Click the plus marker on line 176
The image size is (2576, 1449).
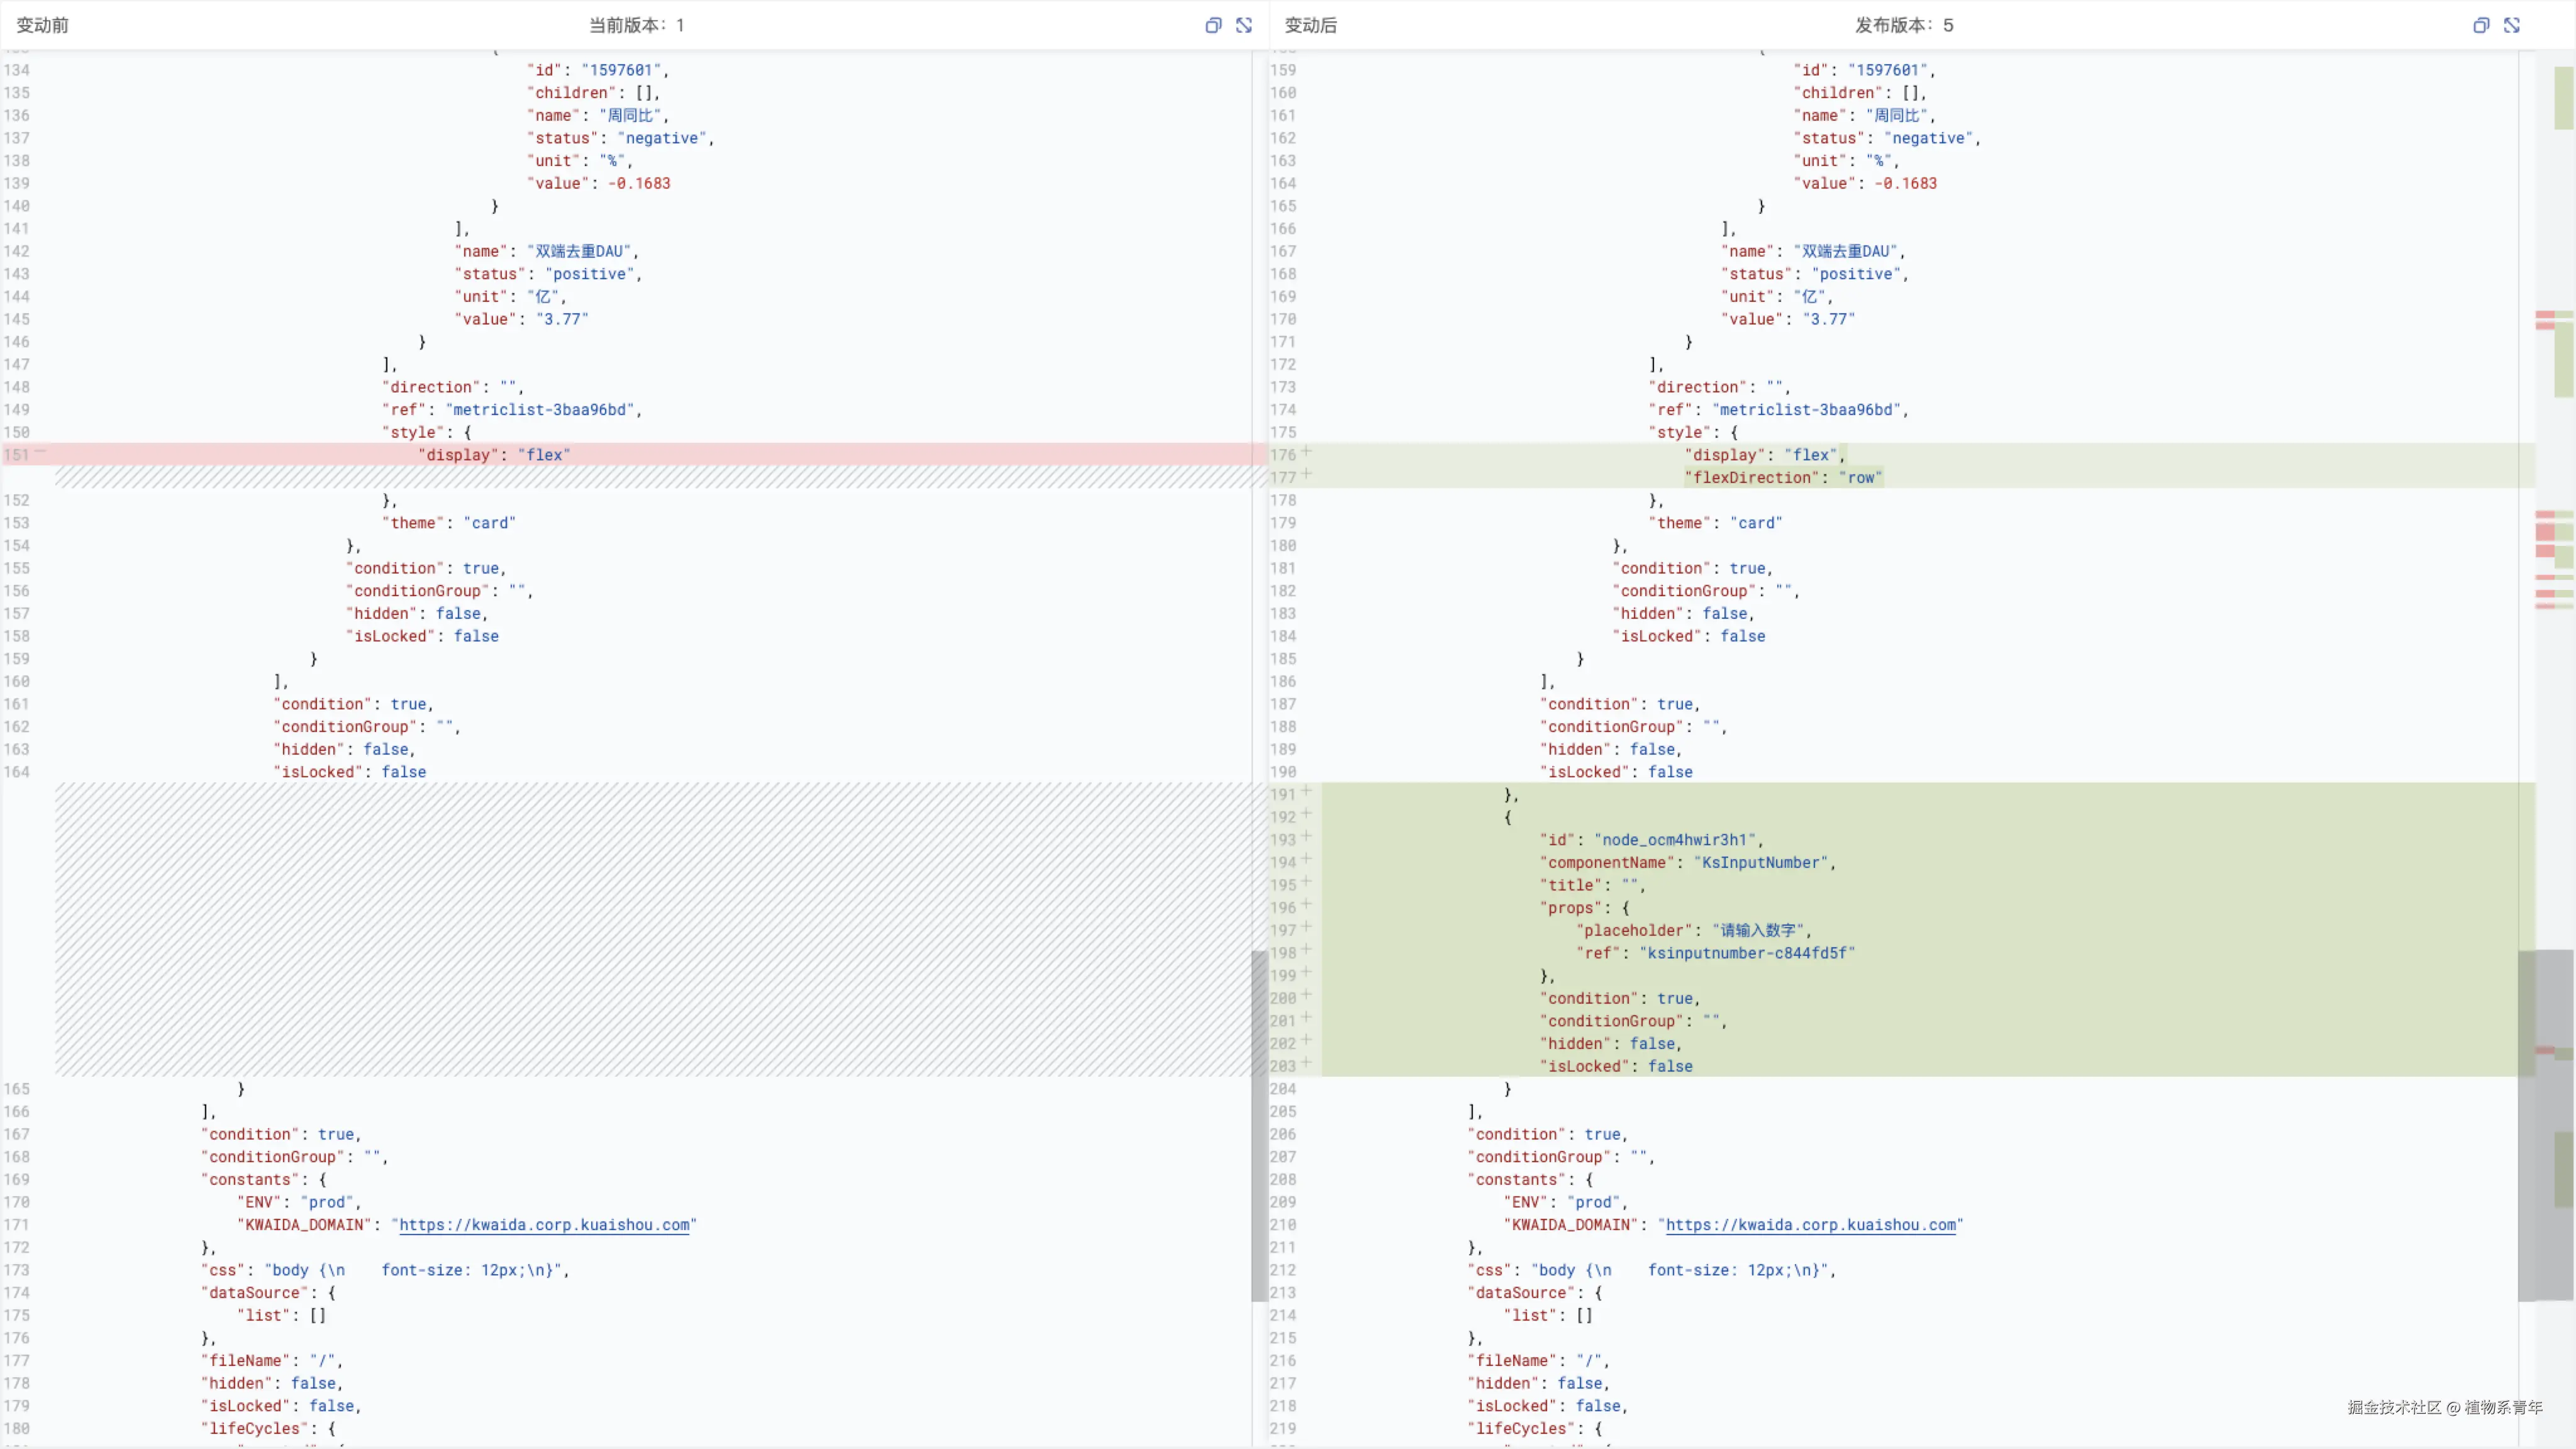[x=1306, y=452]
